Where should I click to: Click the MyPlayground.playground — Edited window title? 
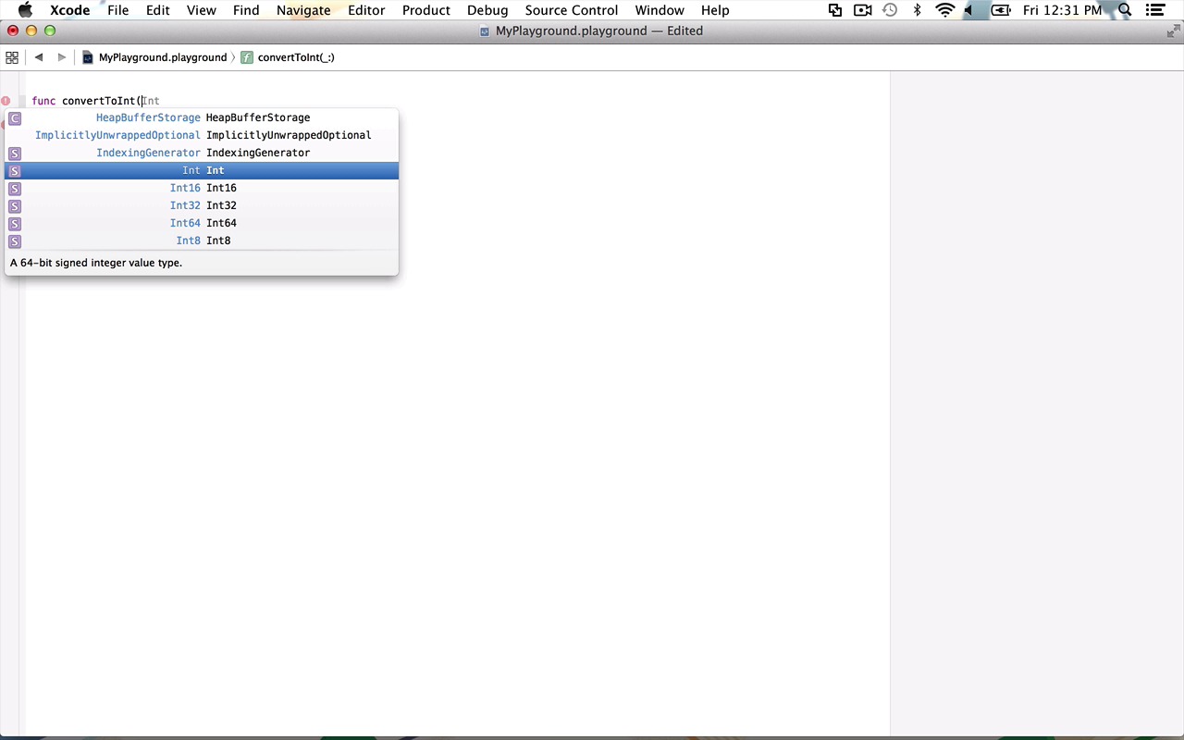[599, 31]
